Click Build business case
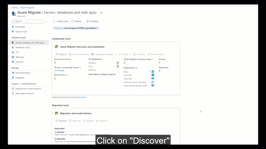The width and height of the screenshot is (266, 149). pyautogui.click(x=79, y=54)
